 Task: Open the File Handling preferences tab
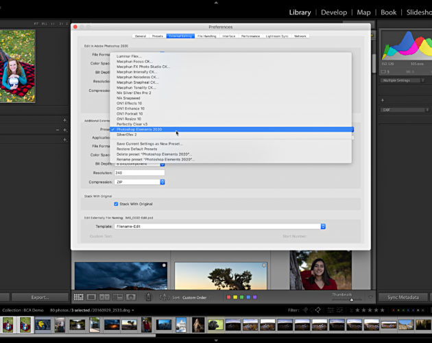point(206,36)
